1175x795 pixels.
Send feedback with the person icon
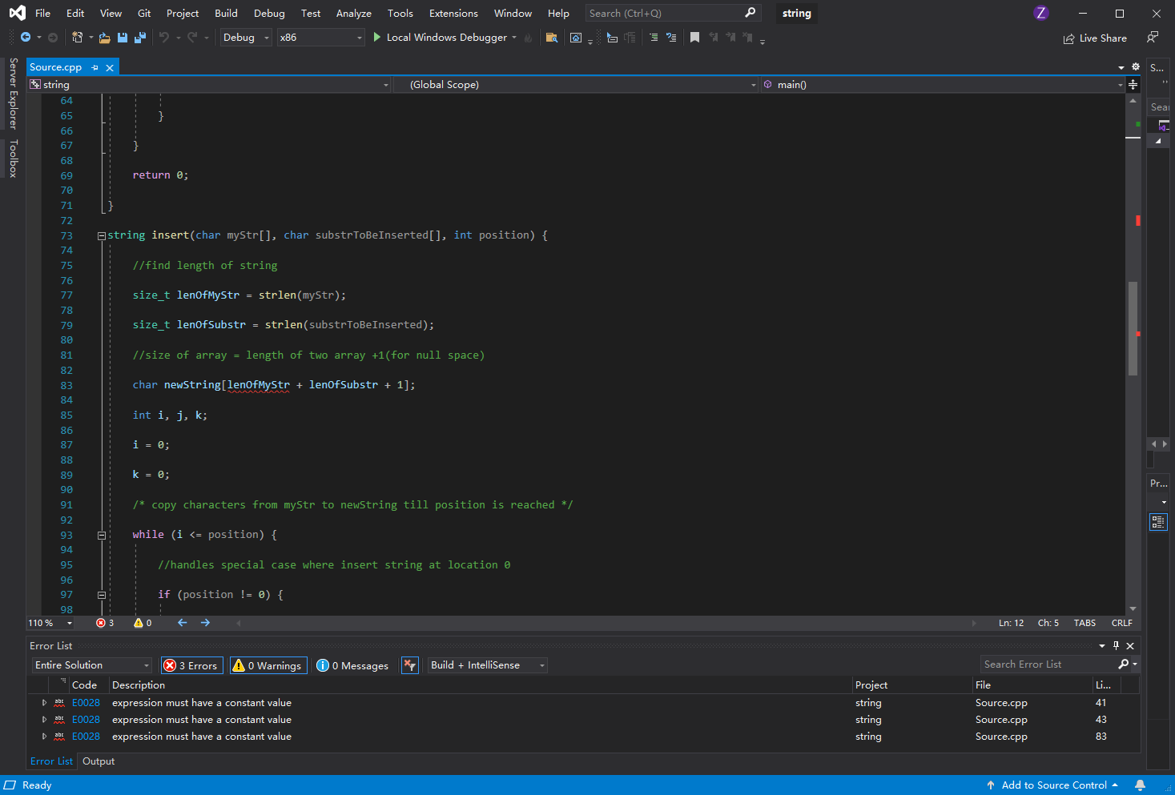pos(1152,38)
